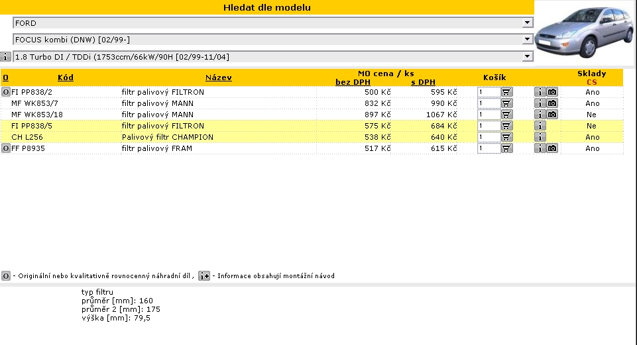This screenshot has width=637, height=345.
Task: Add CH L256 CHAMPION filter to cart
Action: (507, 137)
